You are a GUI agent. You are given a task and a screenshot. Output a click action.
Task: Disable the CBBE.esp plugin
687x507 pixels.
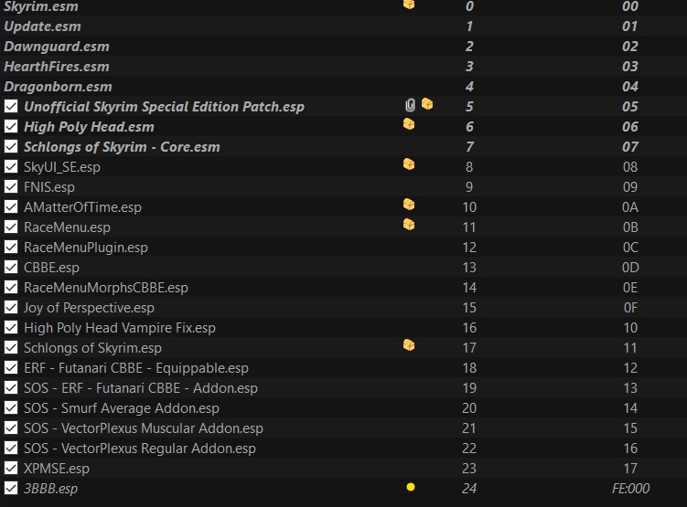click(11, 268)
